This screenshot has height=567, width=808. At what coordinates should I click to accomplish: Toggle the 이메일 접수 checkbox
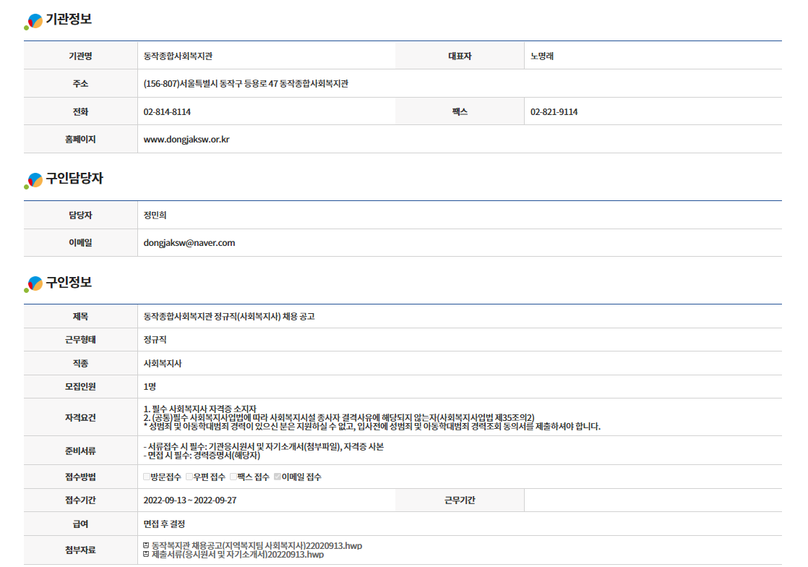point(278,477)
